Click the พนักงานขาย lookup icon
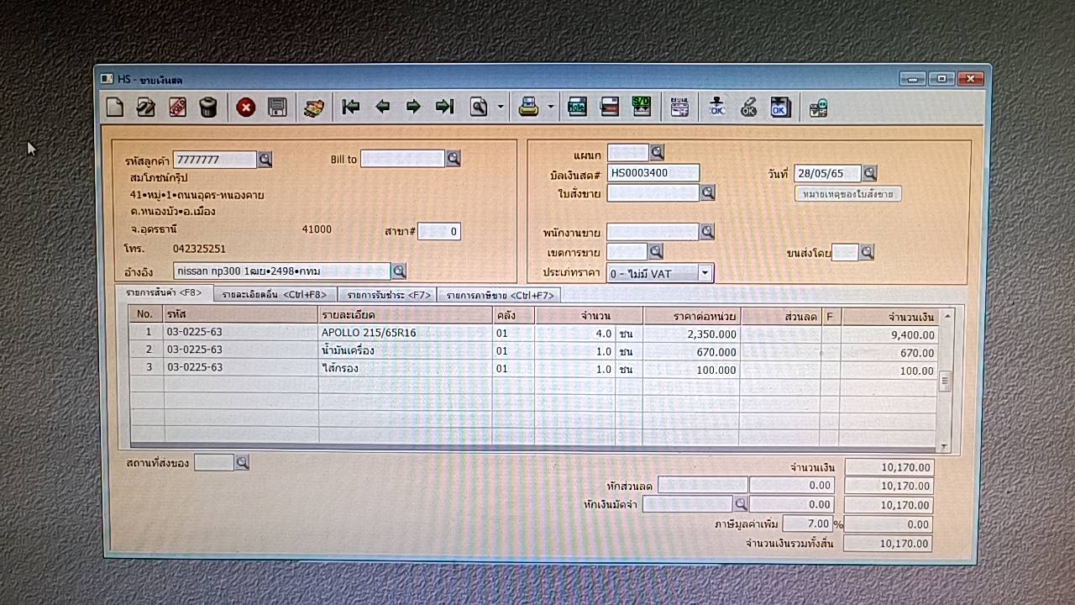 point(707,231)
